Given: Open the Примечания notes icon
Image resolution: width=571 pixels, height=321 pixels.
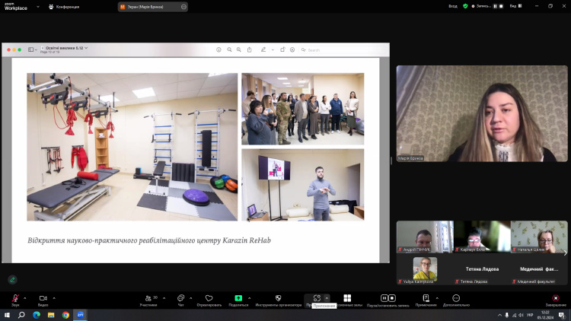Looking at the screenshot, I should pyautogui.click(x=426, y=300).
